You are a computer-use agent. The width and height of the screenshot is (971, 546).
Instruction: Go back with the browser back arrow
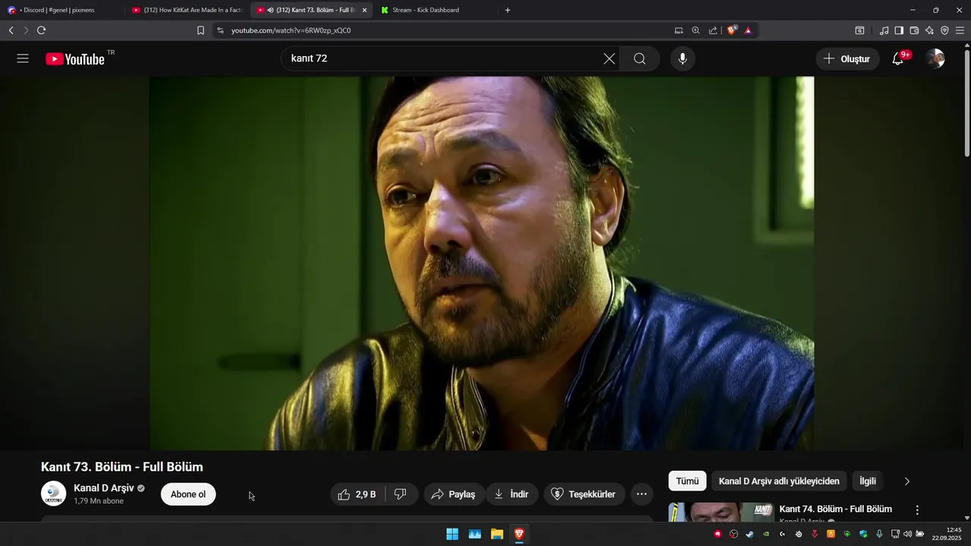point(11,30)
